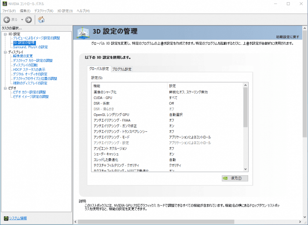
Task: Switch to グローバル設定 tab
Action: [99, 69]
